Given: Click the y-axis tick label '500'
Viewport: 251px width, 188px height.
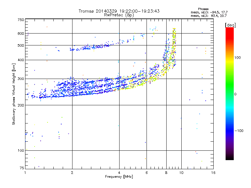Looking at the screenshot, I should 21,45.
